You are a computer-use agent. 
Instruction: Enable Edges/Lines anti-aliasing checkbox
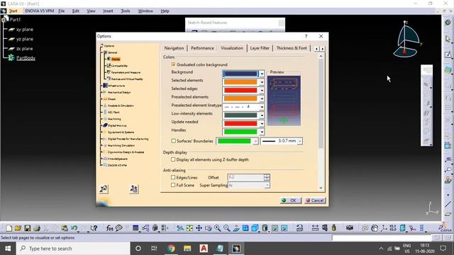click(173, 178)
